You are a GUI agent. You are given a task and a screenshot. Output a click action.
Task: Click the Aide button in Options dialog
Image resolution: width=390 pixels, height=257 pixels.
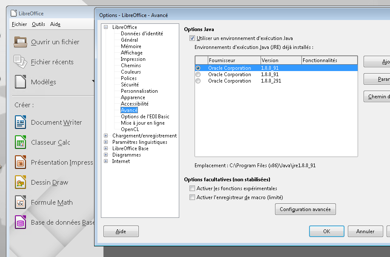point(121,231)
